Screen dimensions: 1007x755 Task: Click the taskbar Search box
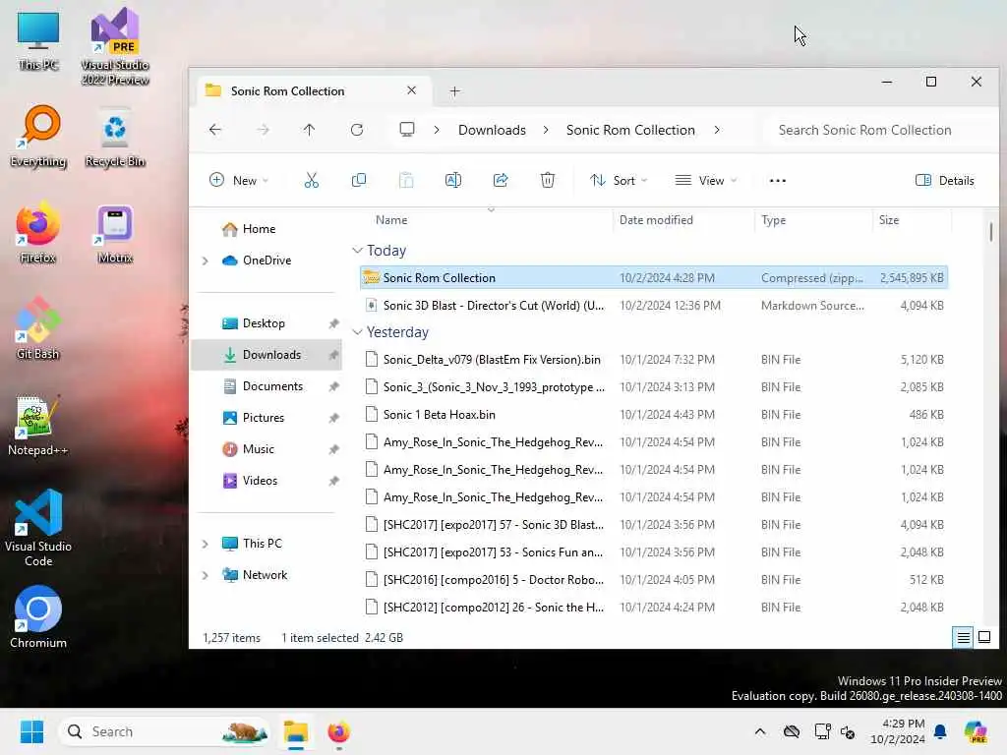(x=164, y=731)
